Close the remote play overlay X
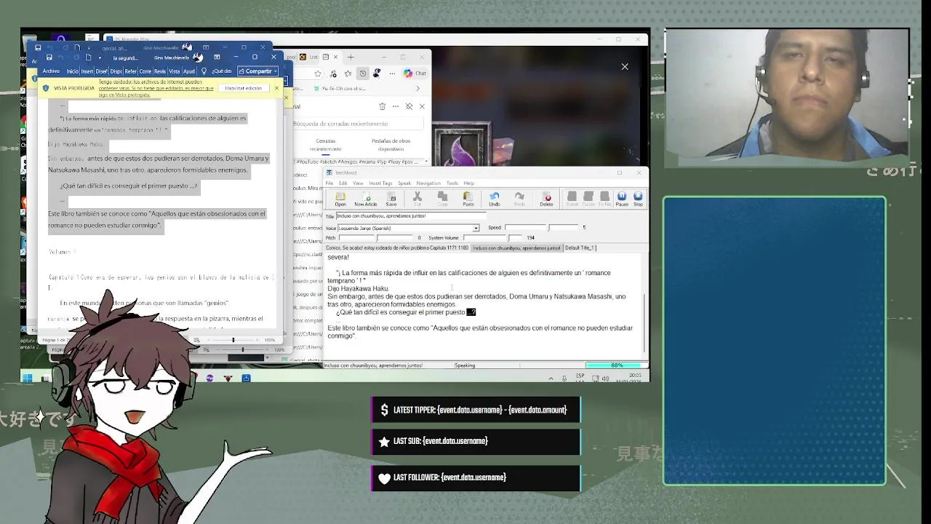 coord(625,66)
